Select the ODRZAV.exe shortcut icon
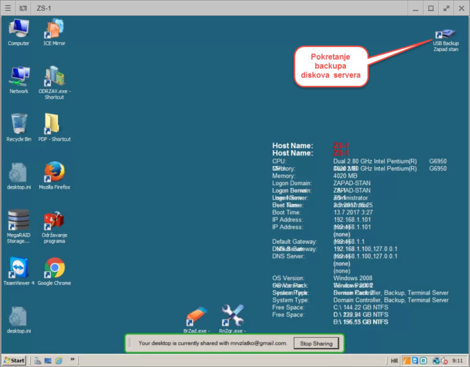 click(54, 77)
